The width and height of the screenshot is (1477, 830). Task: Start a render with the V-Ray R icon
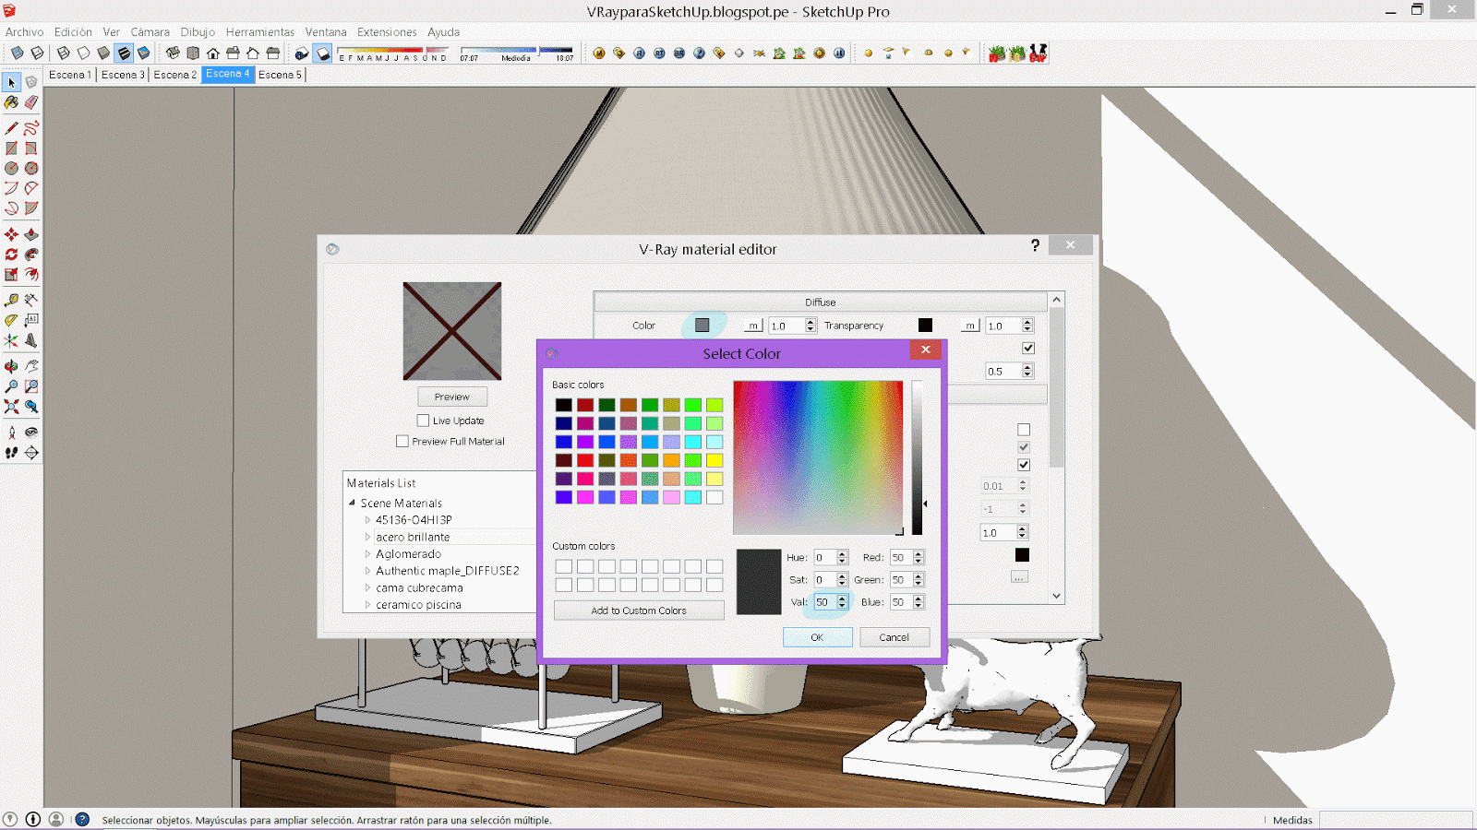[x=640, y=53]
